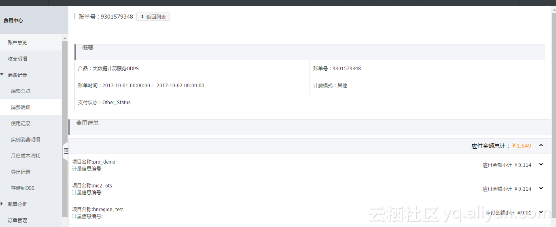Open 订单管理 in the sidebar
The image size is (556, 227).
coord(31,220)
